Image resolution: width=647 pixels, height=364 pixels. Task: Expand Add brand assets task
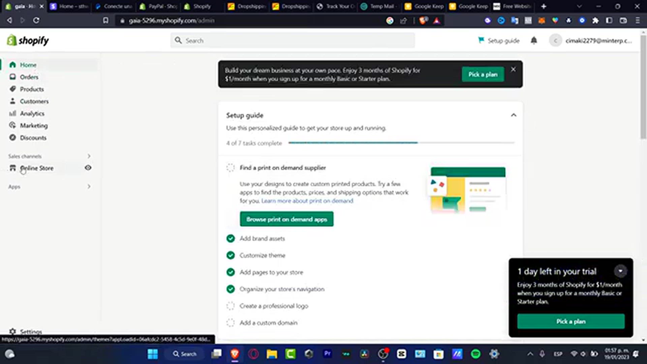pos(262,239)
